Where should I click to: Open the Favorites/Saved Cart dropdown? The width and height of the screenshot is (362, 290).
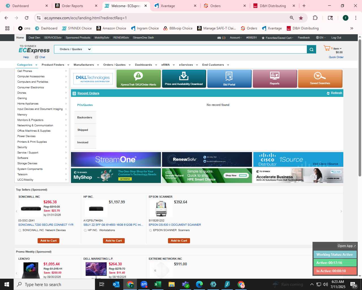277,38
